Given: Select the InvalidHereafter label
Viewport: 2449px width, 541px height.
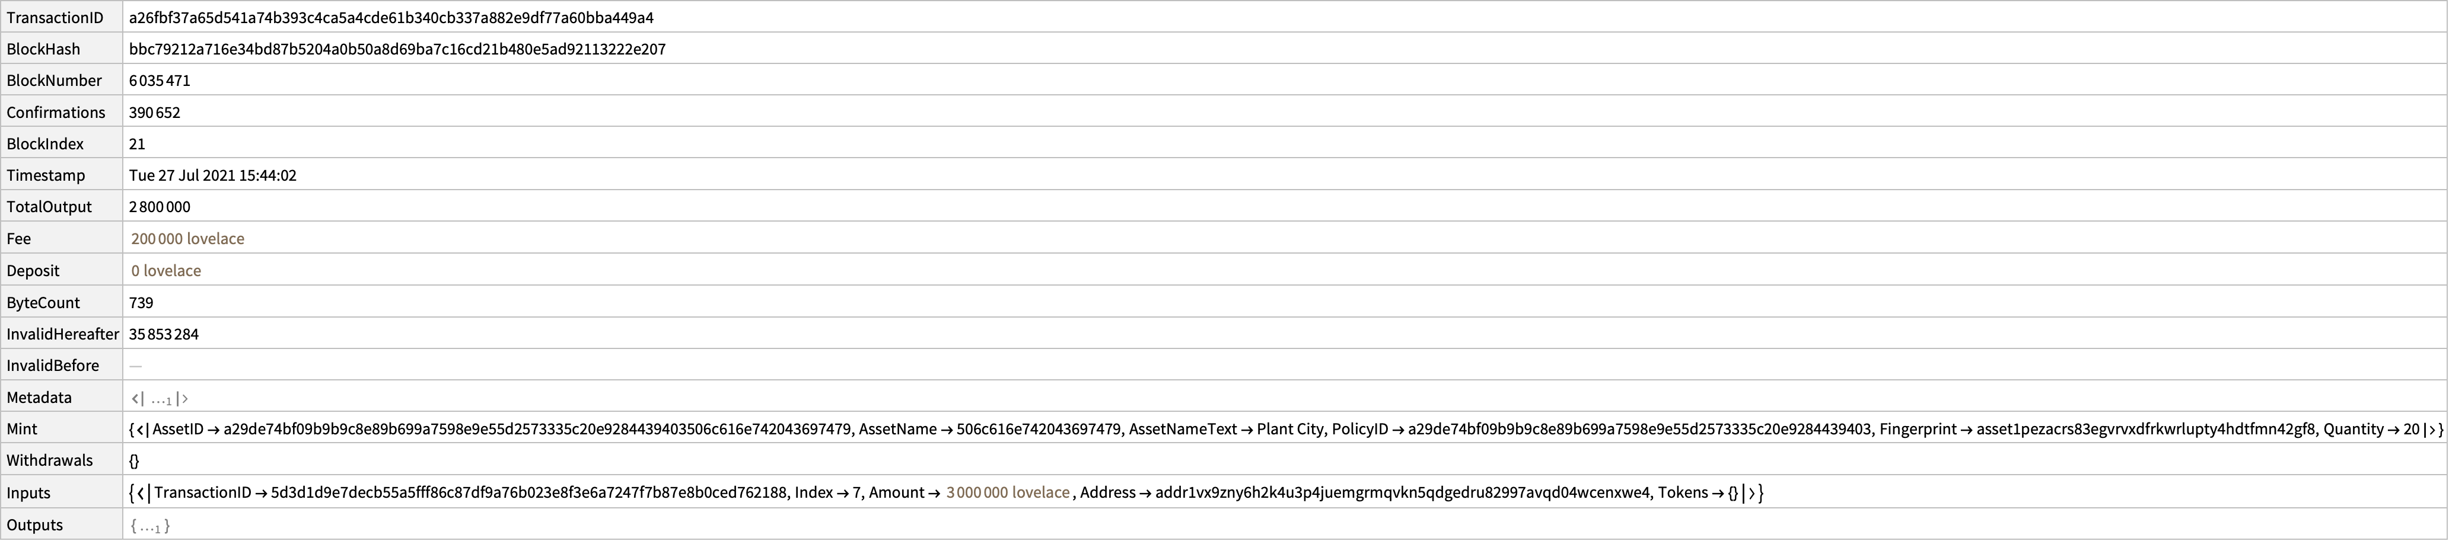Looking at the screenshot, I should [x=63, y=334].
